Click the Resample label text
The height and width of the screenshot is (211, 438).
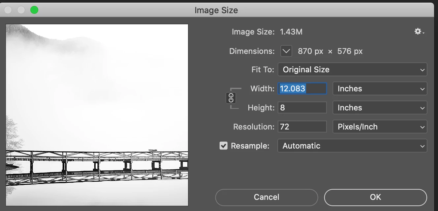click(x=250, y=146)
